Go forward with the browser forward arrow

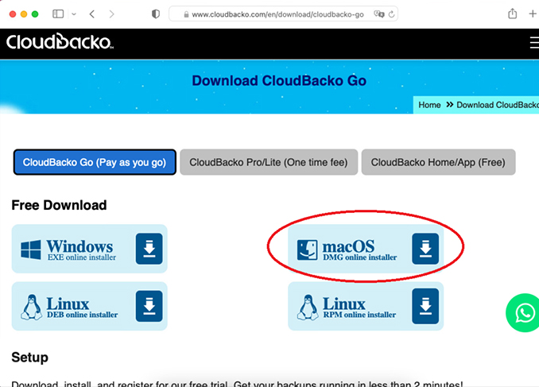tap(111, 14)
